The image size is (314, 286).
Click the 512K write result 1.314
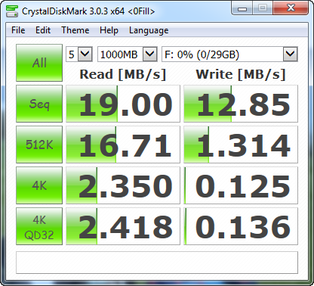coord(241,145)
